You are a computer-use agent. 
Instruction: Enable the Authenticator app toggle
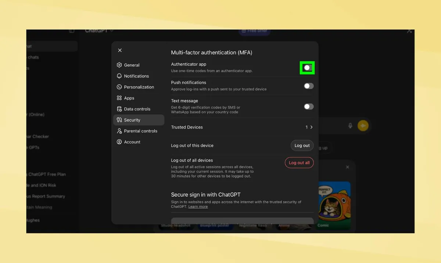coord(308,68)
